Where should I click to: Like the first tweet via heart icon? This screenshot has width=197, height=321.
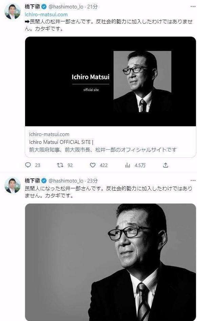click(92, 165)
